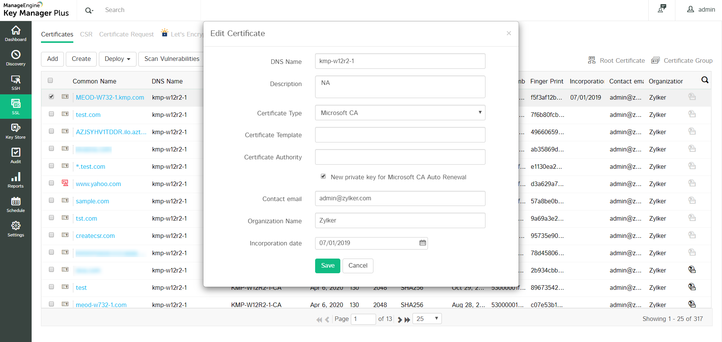Open the Audit sidebar section
Screen dimensions: 722x342
pyautogui.click(x=16, y=156)
